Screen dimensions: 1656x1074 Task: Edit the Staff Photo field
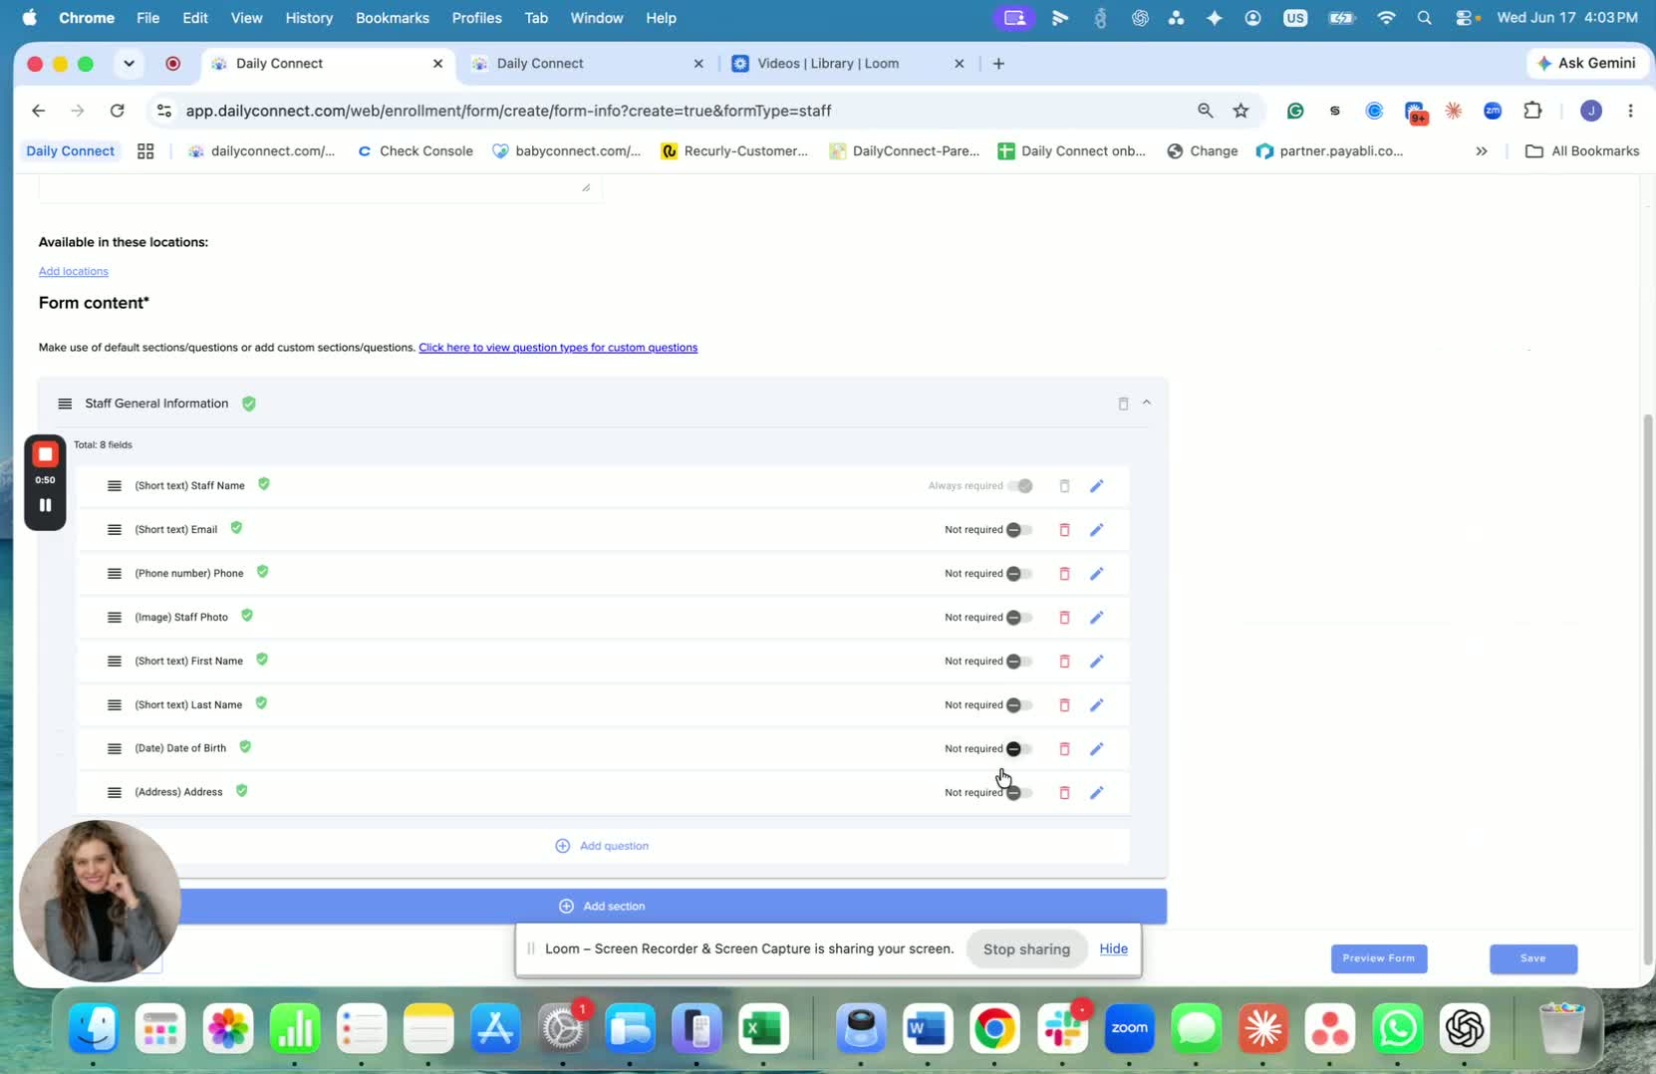[x=1096, y=618]
